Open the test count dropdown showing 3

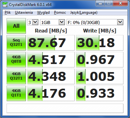pos(33,22)
